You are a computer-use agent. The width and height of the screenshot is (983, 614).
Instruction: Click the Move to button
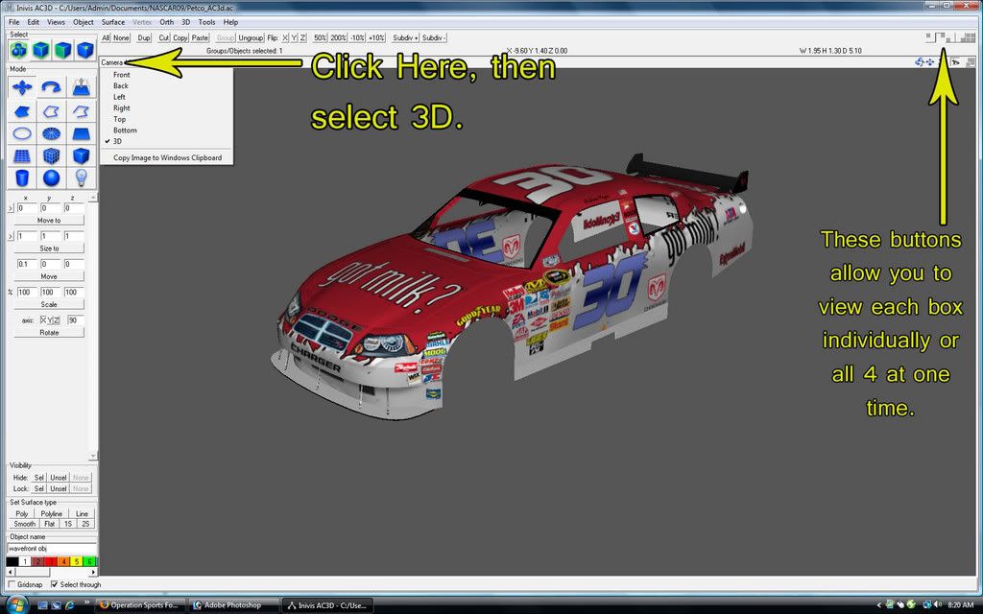(x=49, y=221)
